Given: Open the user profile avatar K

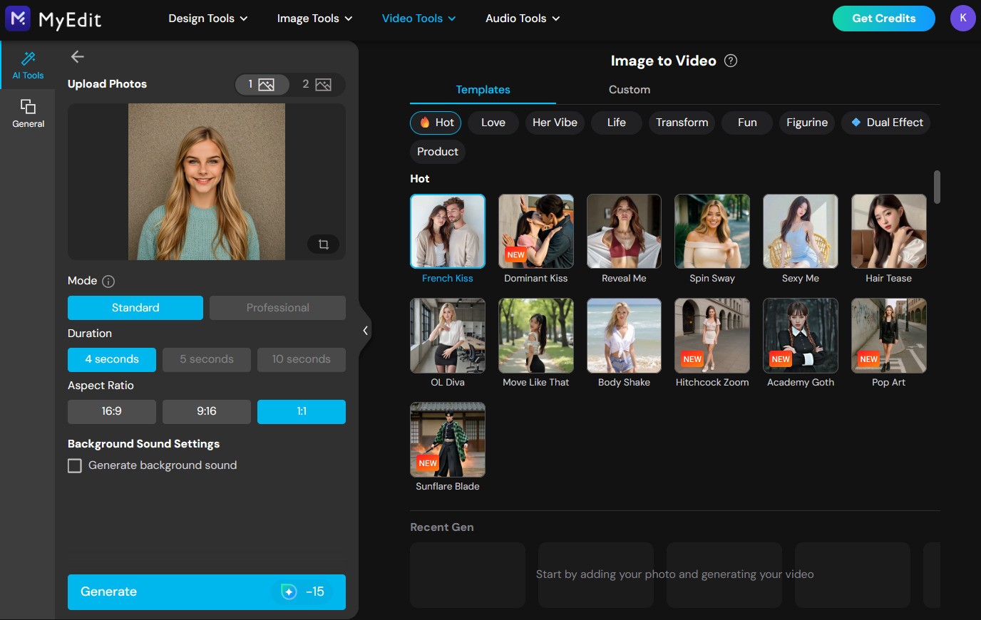Looking at the screenshot, I should pyautogui.click(x=962, y=19).
